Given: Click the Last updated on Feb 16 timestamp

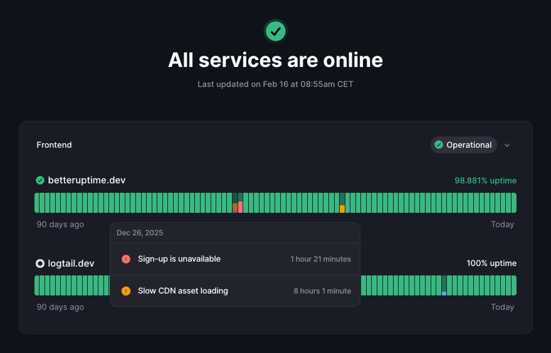Looking at the screenshot, I should click(x=276, y=84).
